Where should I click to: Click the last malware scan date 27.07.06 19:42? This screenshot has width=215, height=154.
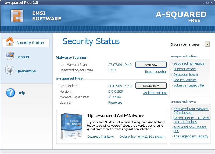pos(120,65)
